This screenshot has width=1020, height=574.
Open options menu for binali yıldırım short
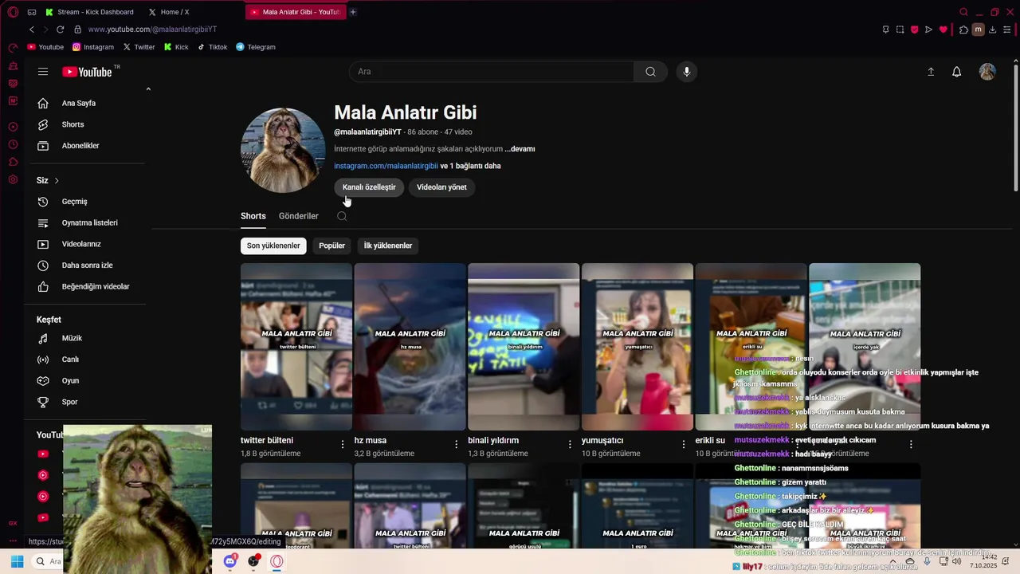[570, 444]
